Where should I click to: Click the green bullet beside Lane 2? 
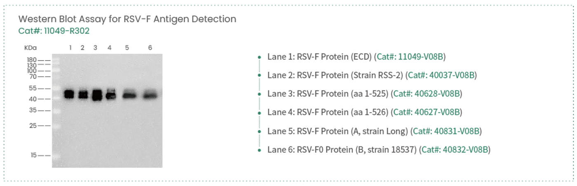pos(259,75)
